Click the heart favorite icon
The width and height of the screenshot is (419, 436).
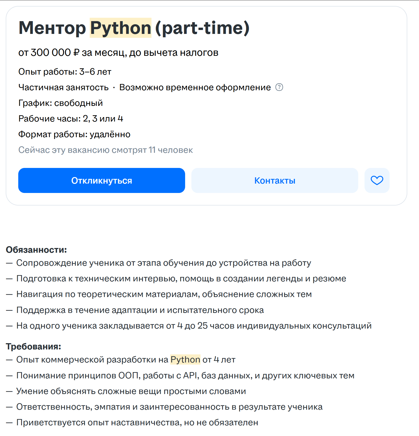pyautogui.click(x=377, y=180)
